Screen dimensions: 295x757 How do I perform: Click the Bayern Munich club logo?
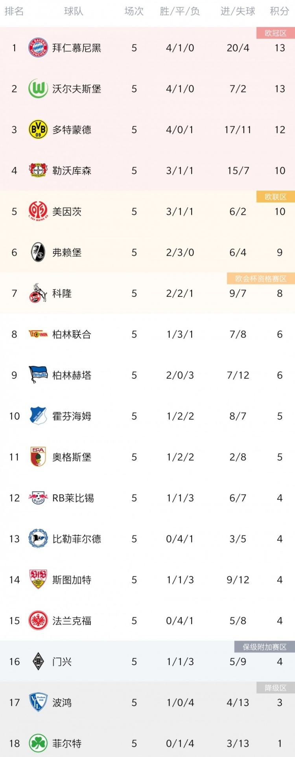click(x=38, y=48)
